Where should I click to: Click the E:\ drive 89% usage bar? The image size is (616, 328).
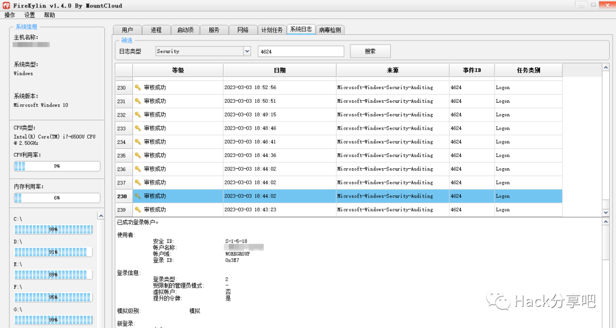(x=54, y=274)
